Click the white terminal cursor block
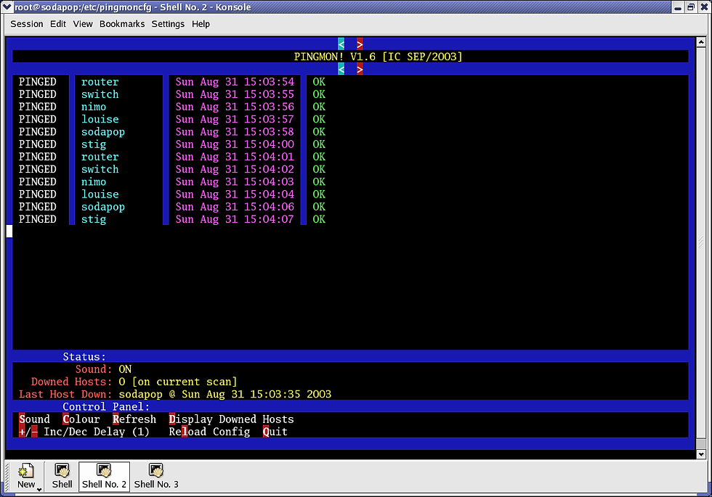This screenshot has height=497, width=712. coord(9,231)
